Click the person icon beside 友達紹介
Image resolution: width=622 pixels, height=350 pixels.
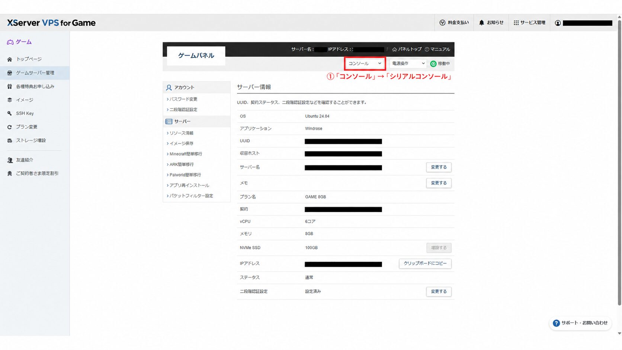pos(10,160)
